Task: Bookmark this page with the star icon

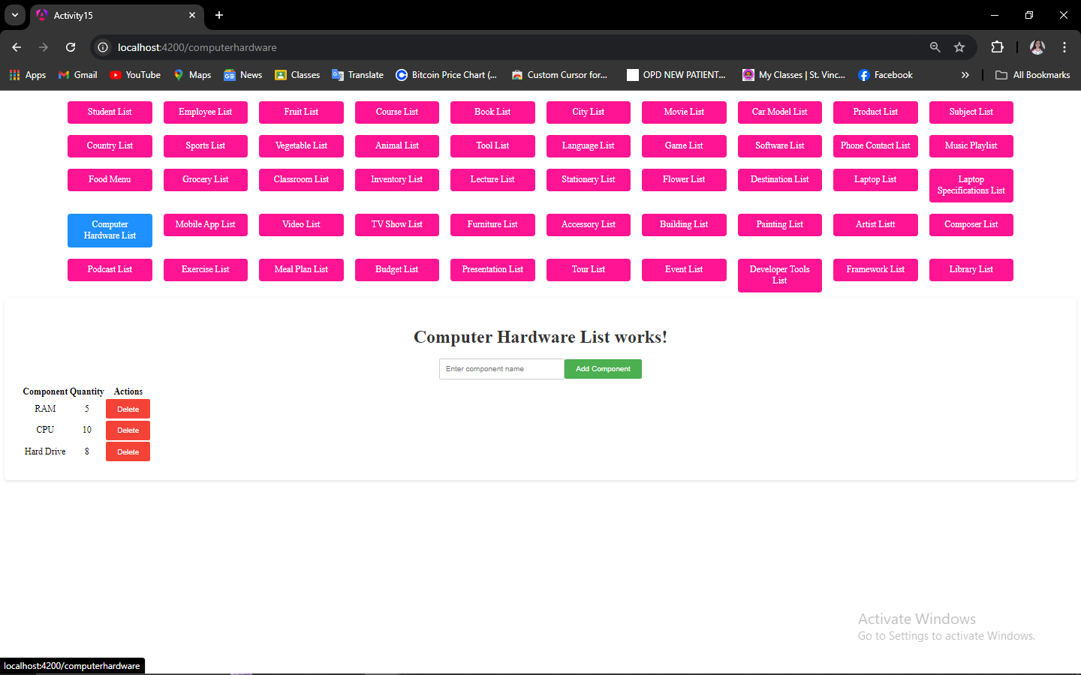Action: click(x=959, y=47)
